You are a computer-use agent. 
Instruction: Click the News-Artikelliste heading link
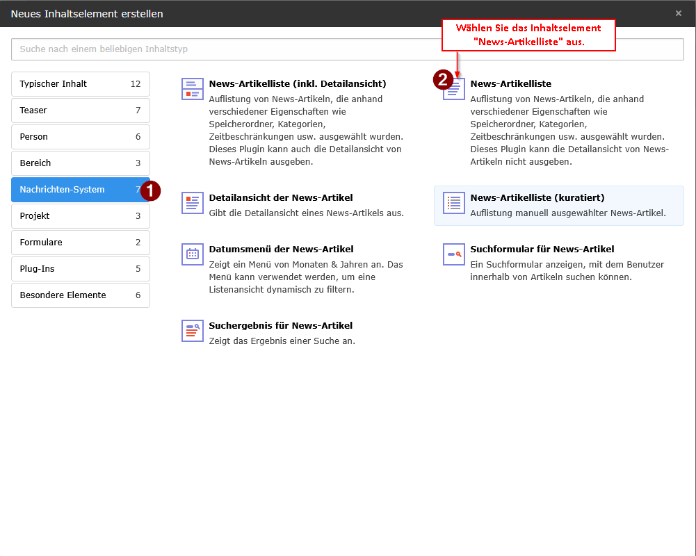(510, 83)
